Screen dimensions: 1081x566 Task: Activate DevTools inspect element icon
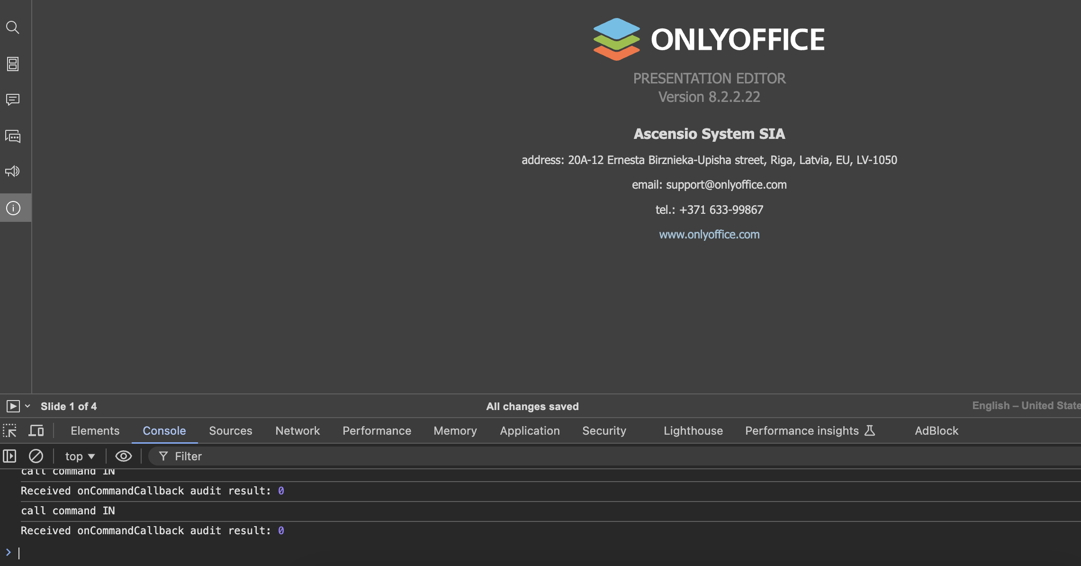(x=9, y=430)
